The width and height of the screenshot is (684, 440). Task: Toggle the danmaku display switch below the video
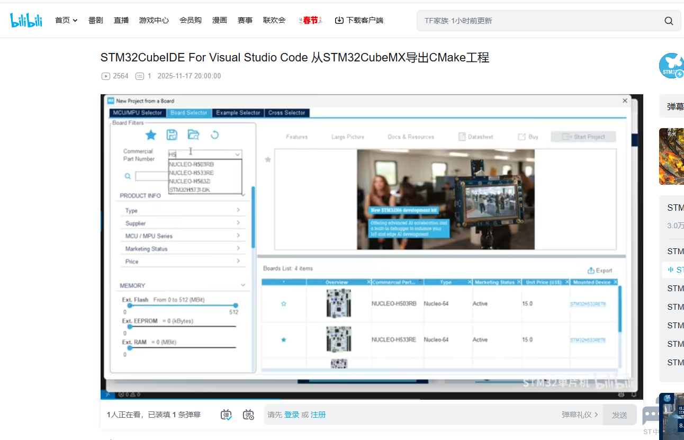click(227, 415)
